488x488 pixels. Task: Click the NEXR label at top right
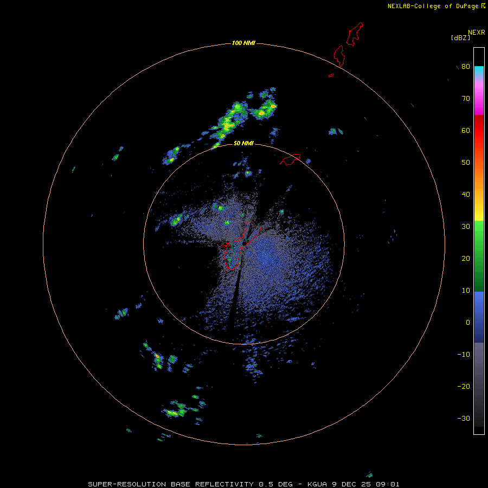point(476,33)
